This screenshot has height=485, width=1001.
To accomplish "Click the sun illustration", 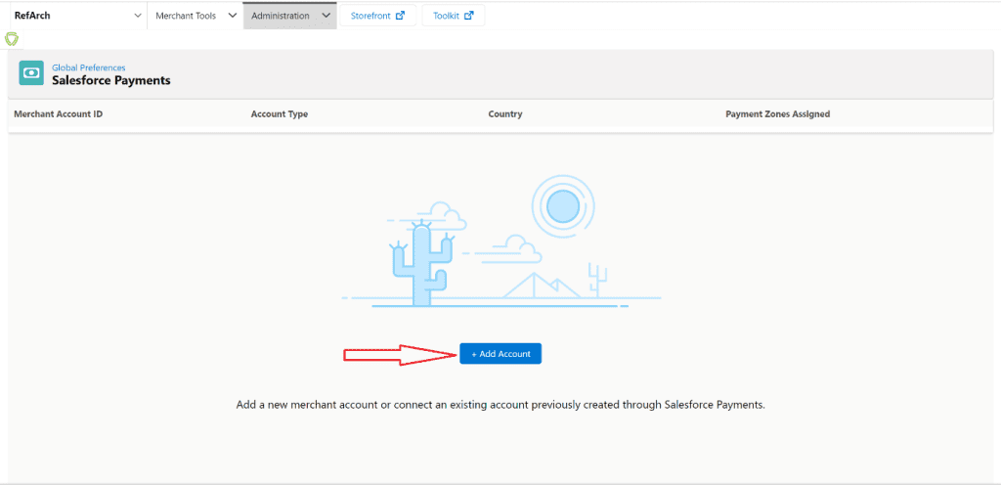I will click(562, 206).
